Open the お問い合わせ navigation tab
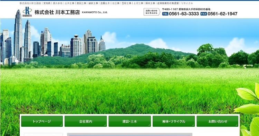Screen dimensions: 259x136 point(217,121)
